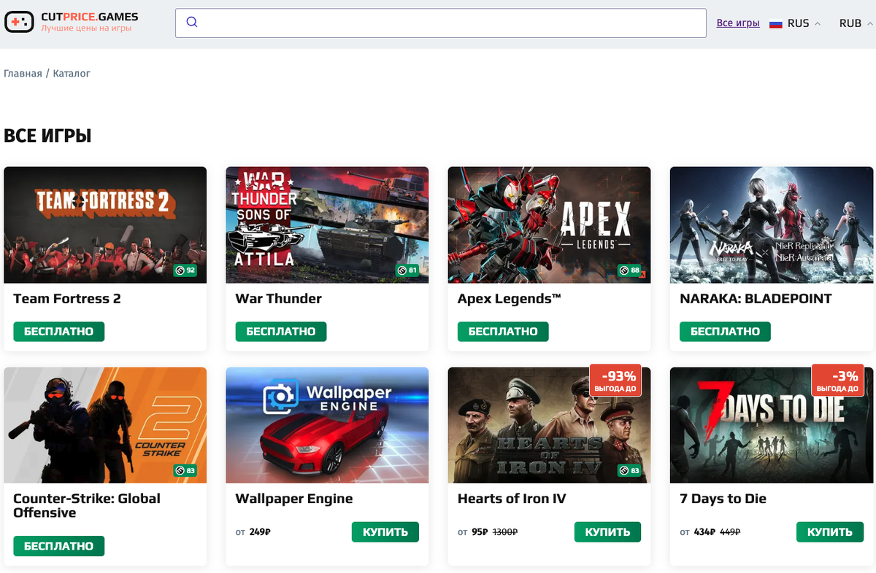Click the '434₽' price on 7 Days to Die
This screenshot has width=876, height=573.
tap(704, 532)
